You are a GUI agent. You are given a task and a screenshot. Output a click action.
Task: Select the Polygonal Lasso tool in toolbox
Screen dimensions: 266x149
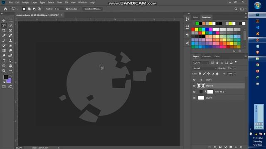coord(4,25)
